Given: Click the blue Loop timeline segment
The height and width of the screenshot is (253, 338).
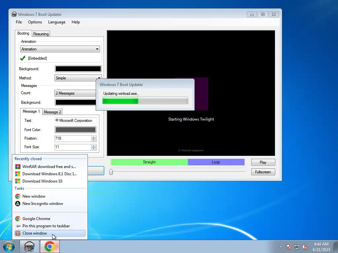Looking at the screenshot, I should 216,162.
